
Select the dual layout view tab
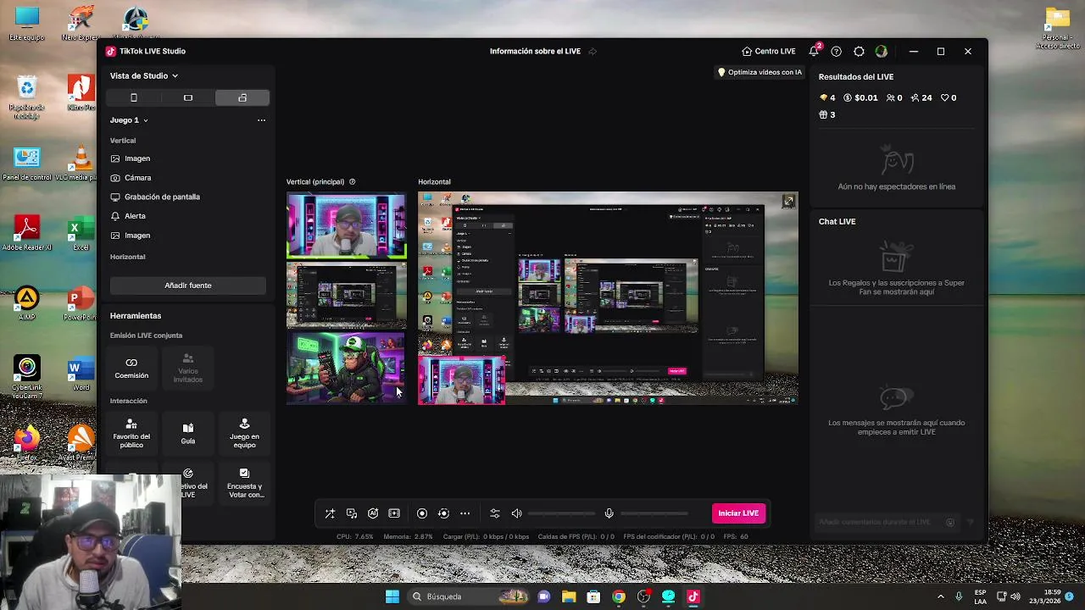click(x=242, y=98)
